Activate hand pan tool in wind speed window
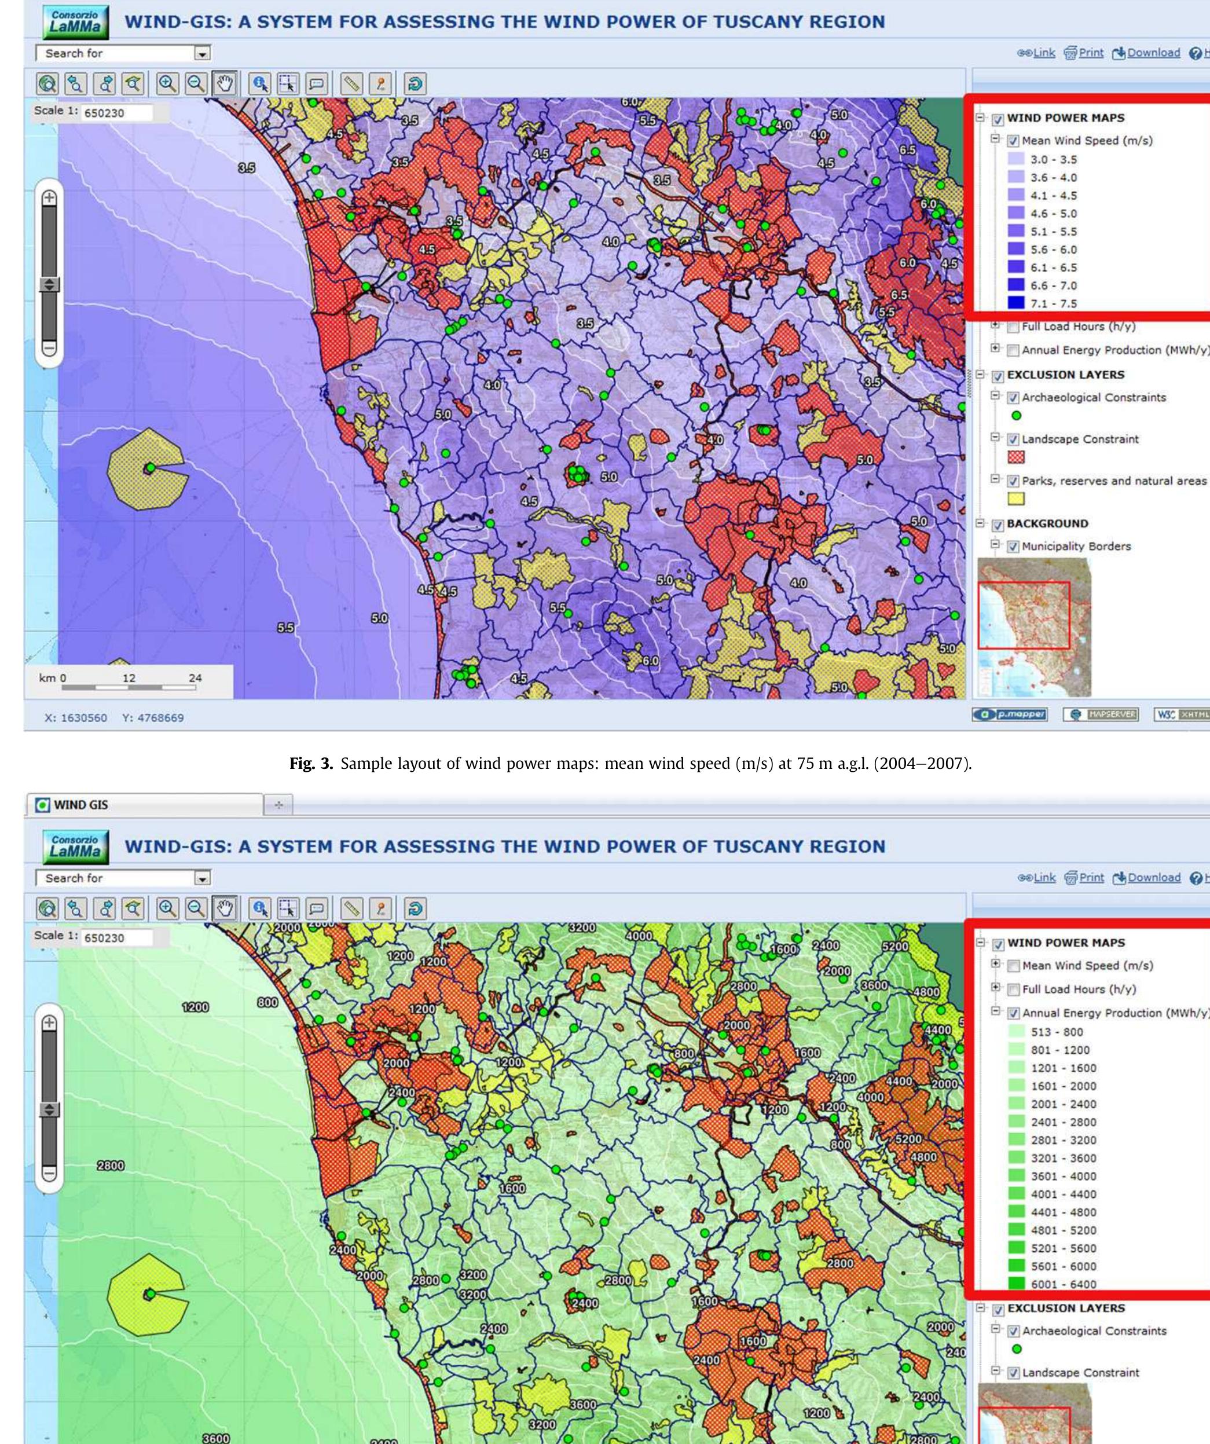Screen dimensions: 1210x1444 pyautogui.click(x=226, y=84)
